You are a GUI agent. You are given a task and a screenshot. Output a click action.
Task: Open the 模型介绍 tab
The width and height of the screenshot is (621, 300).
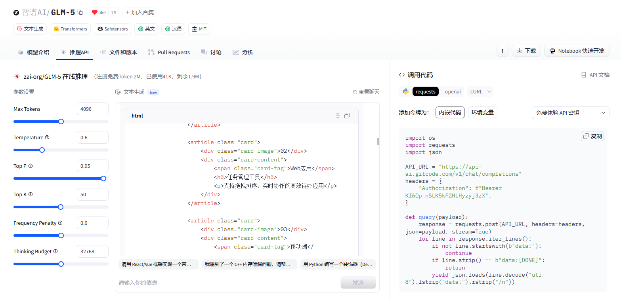click(x=34, y=52)
